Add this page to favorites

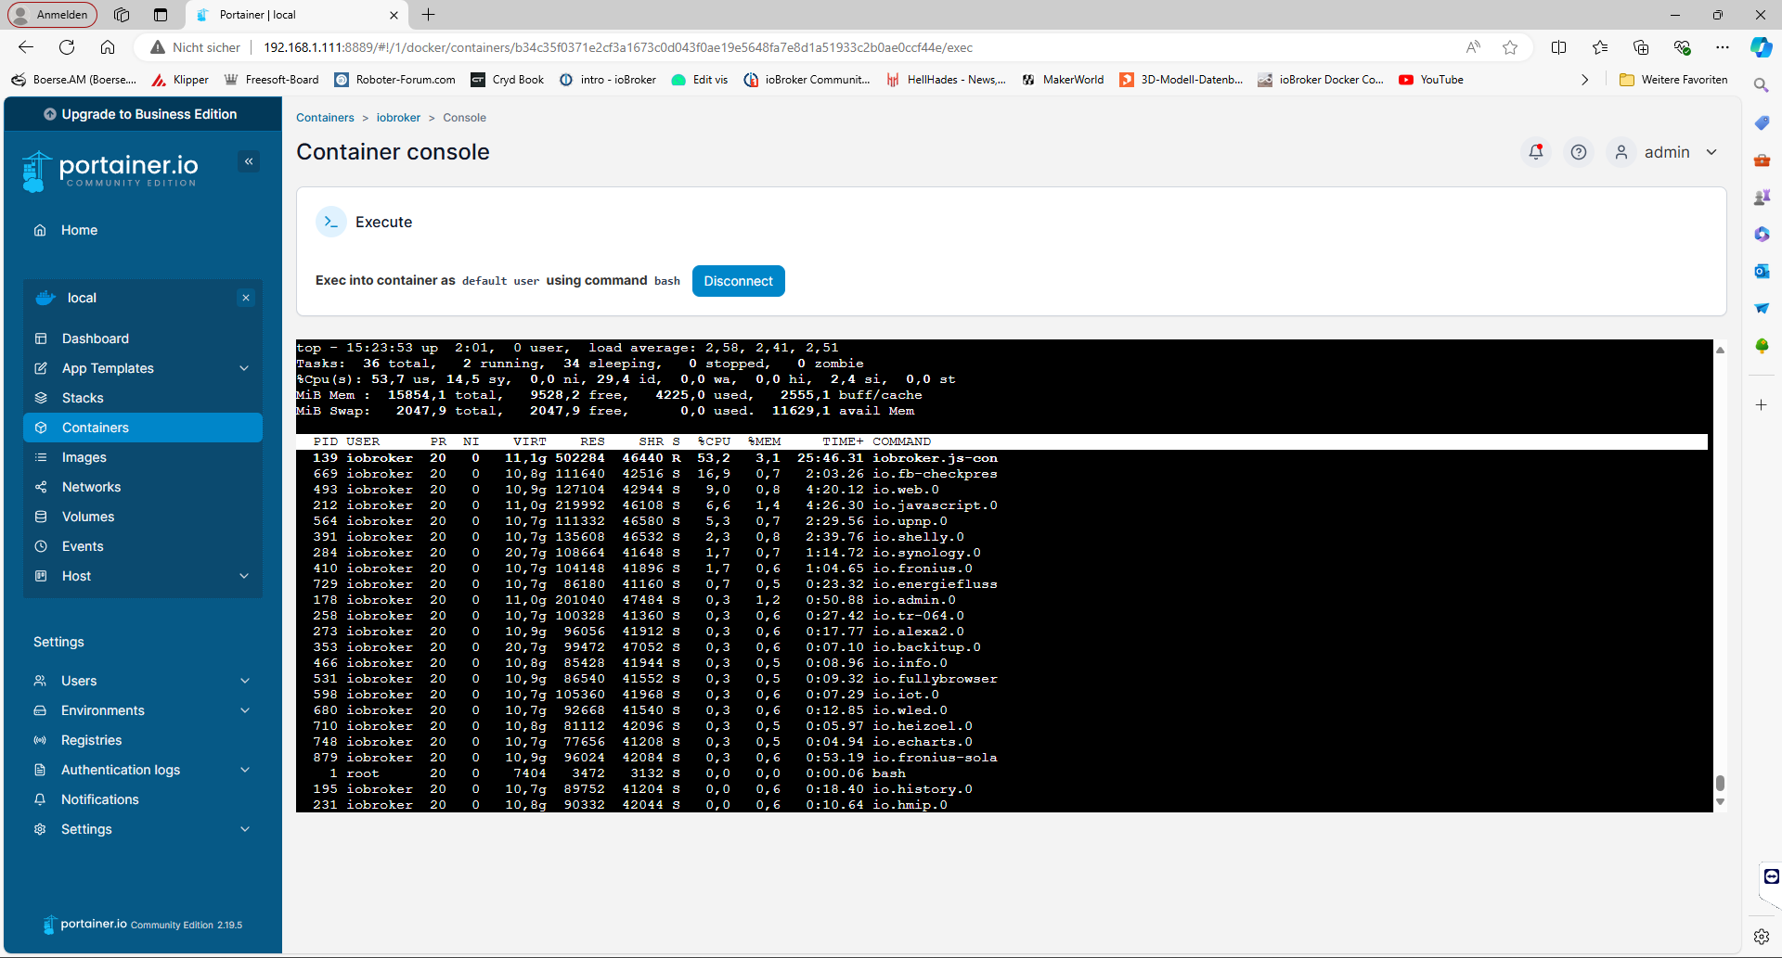point(1510,47)
